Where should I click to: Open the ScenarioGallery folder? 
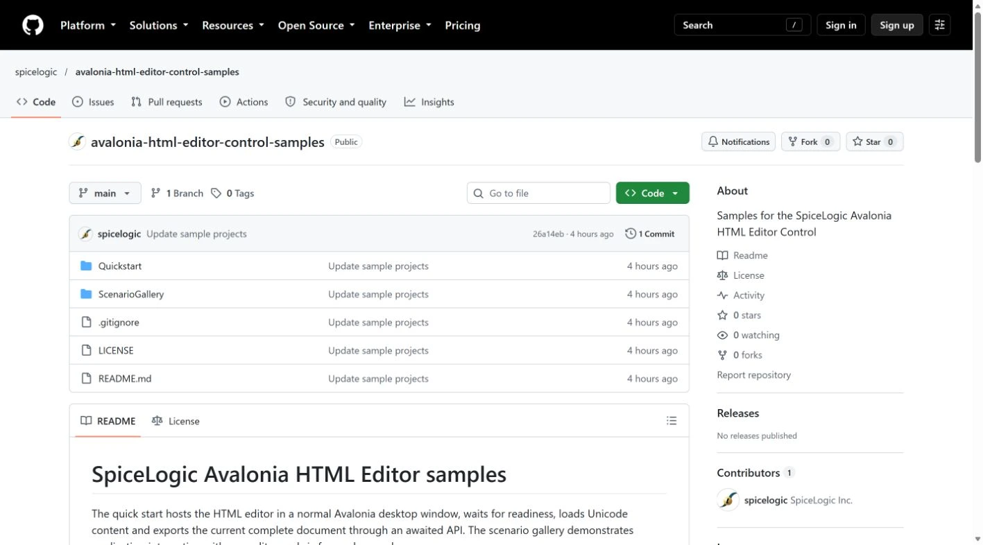point(131,294)
